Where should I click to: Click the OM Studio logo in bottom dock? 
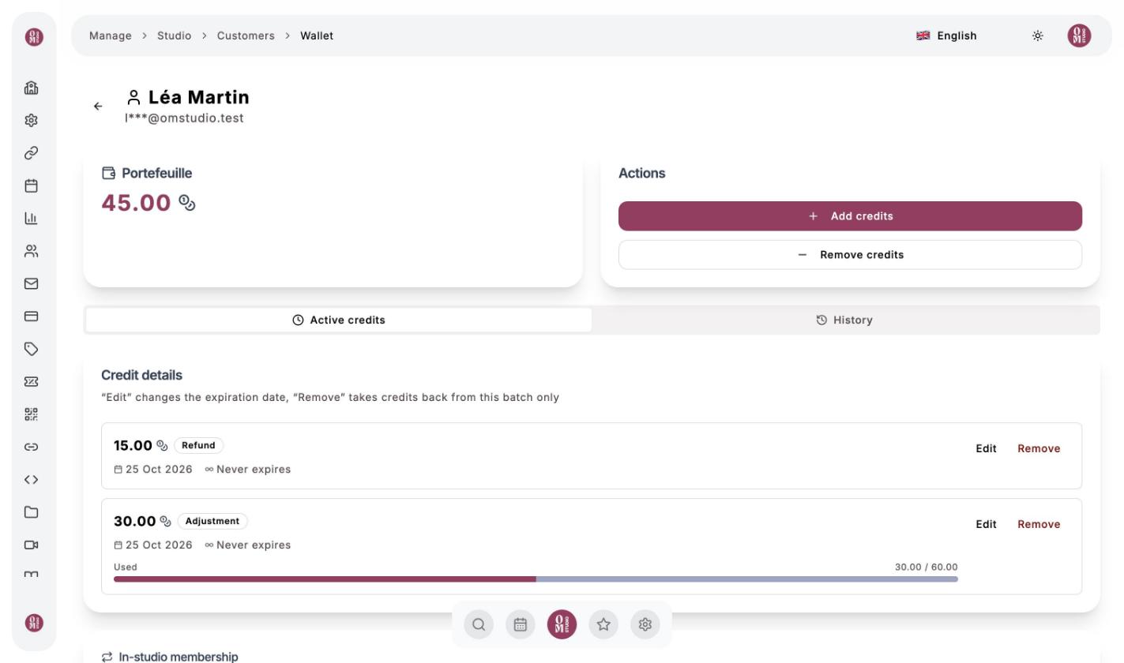pyautogui.click(x=562, y=624)
